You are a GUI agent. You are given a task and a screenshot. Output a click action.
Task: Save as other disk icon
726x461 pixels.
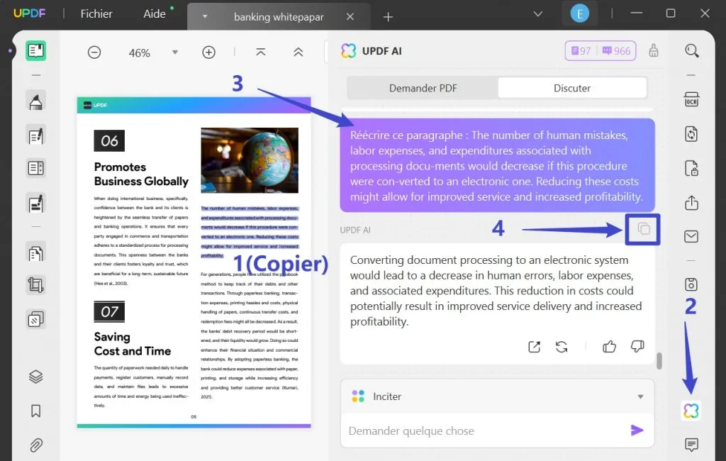point(691,284)
